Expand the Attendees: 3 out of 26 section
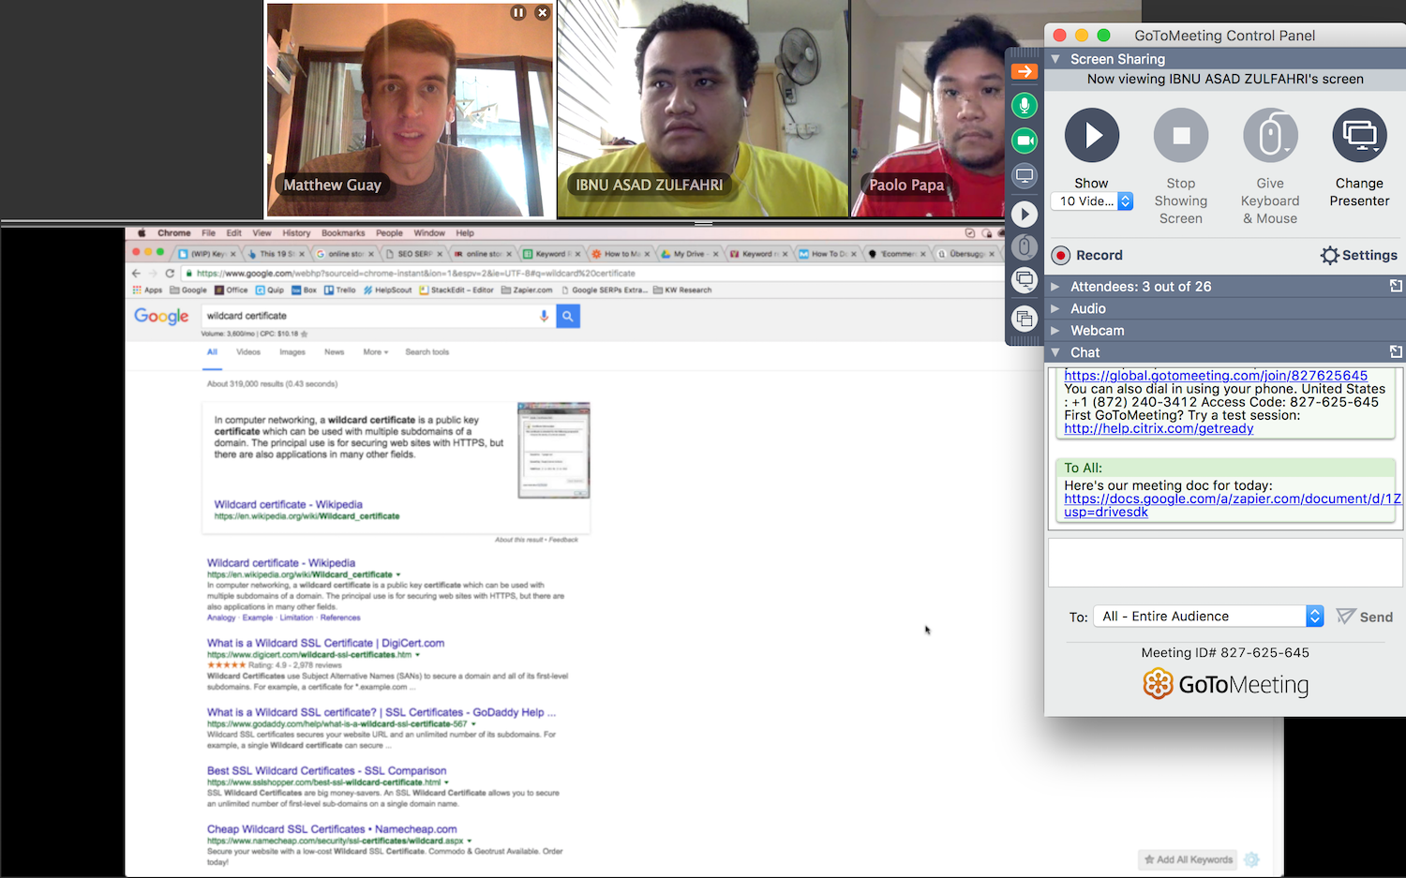1406x878 pixels. point(1055,286)
